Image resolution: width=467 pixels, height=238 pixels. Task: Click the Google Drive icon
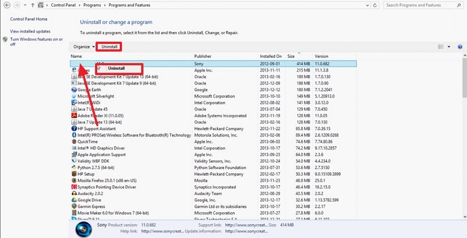74,200
